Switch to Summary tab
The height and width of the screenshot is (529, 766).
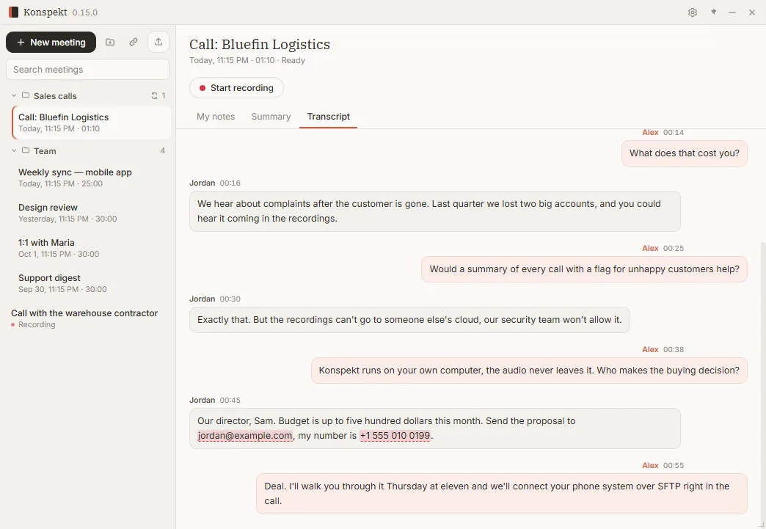click(271, 116)
